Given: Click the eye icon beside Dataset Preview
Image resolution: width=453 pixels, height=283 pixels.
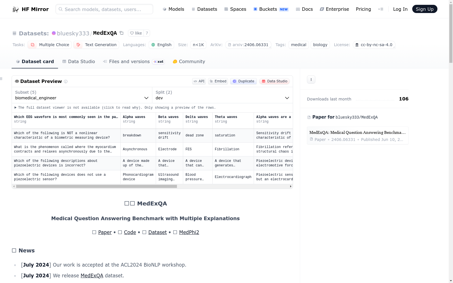Looking at the screenshot, I should click(x=17, y=81).
